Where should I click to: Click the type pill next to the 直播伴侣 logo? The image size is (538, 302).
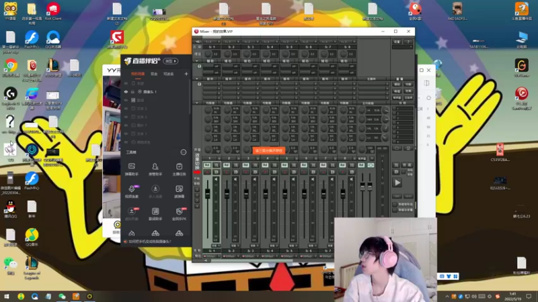pos(171,61)
